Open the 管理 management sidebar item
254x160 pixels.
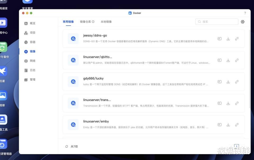tap(30, 80)
